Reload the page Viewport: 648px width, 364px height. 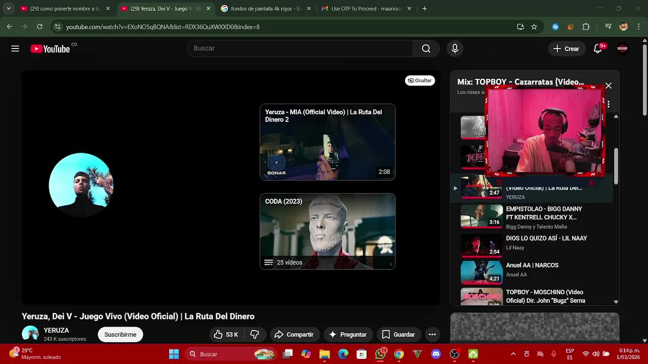coord(39,27)
